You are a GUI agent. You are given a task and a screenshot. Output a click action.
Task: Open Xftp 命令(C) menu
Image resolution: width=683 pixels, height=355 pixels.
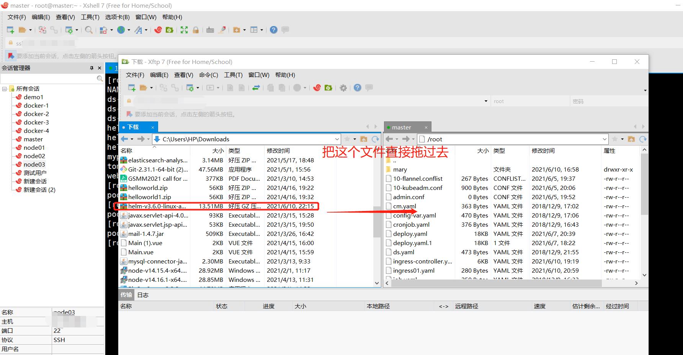(x=208, y=75)
